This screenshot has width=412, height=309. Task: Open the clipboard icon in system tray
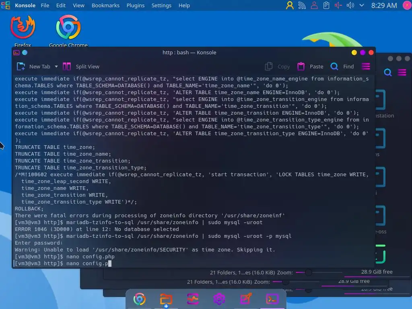point(326,5)
